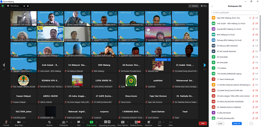Image resolution: width=261 pixels, height=127 pixels.
Task: Toggle mic for Demaya BDK Malang in list
Action: coord(253,40)
